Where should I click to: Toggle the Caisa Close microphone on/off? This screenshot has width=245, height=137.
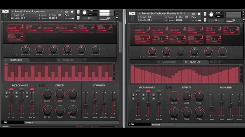[11, 90]
